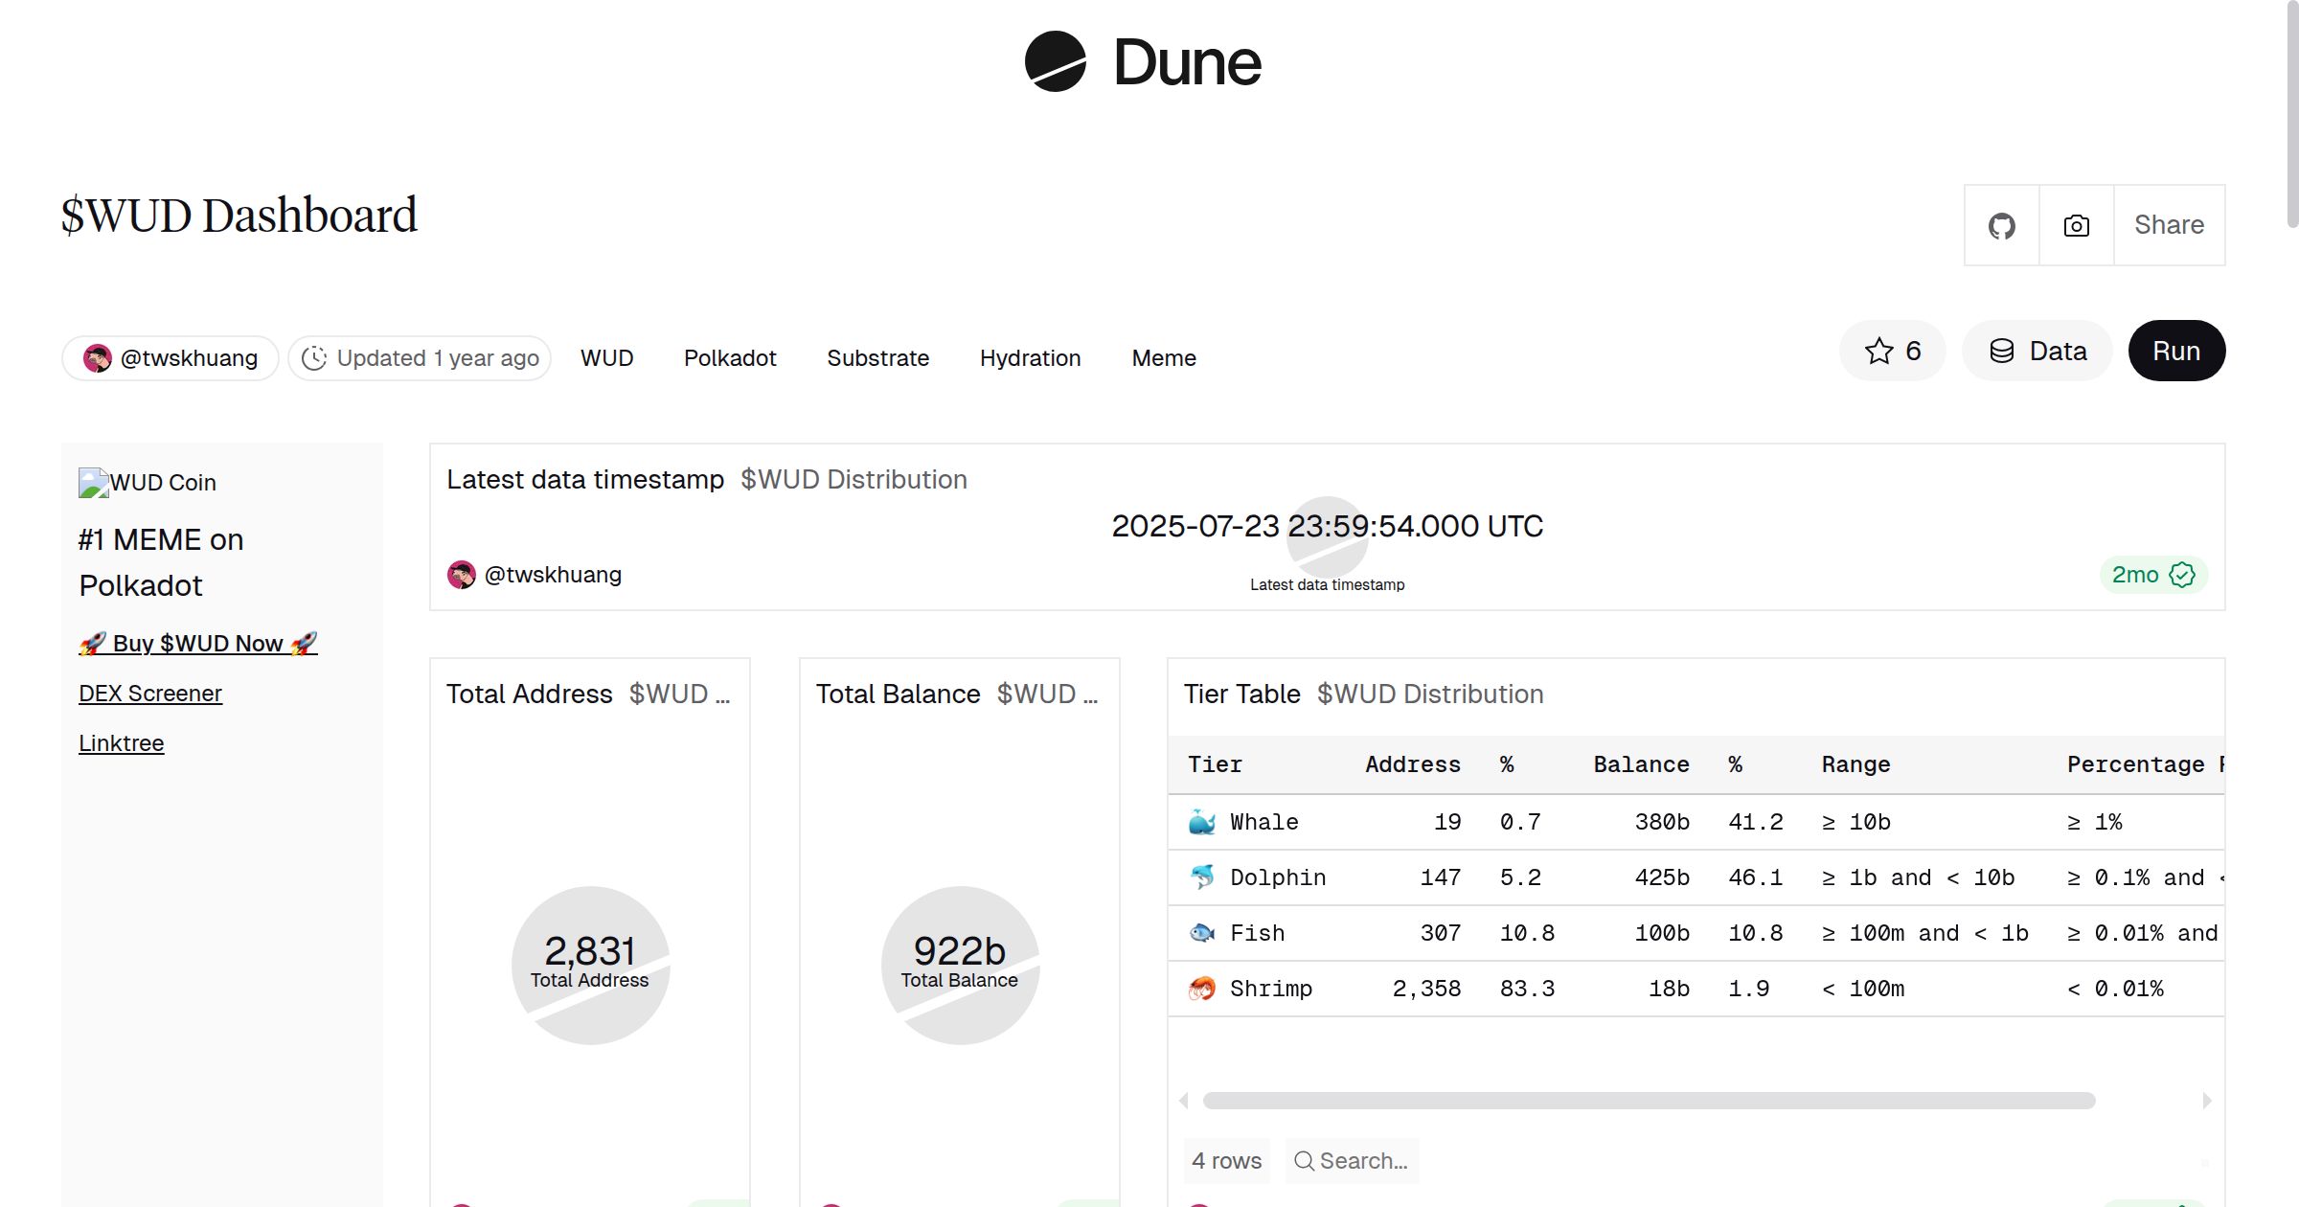Open the Linktree link

(x=121, y=742)
